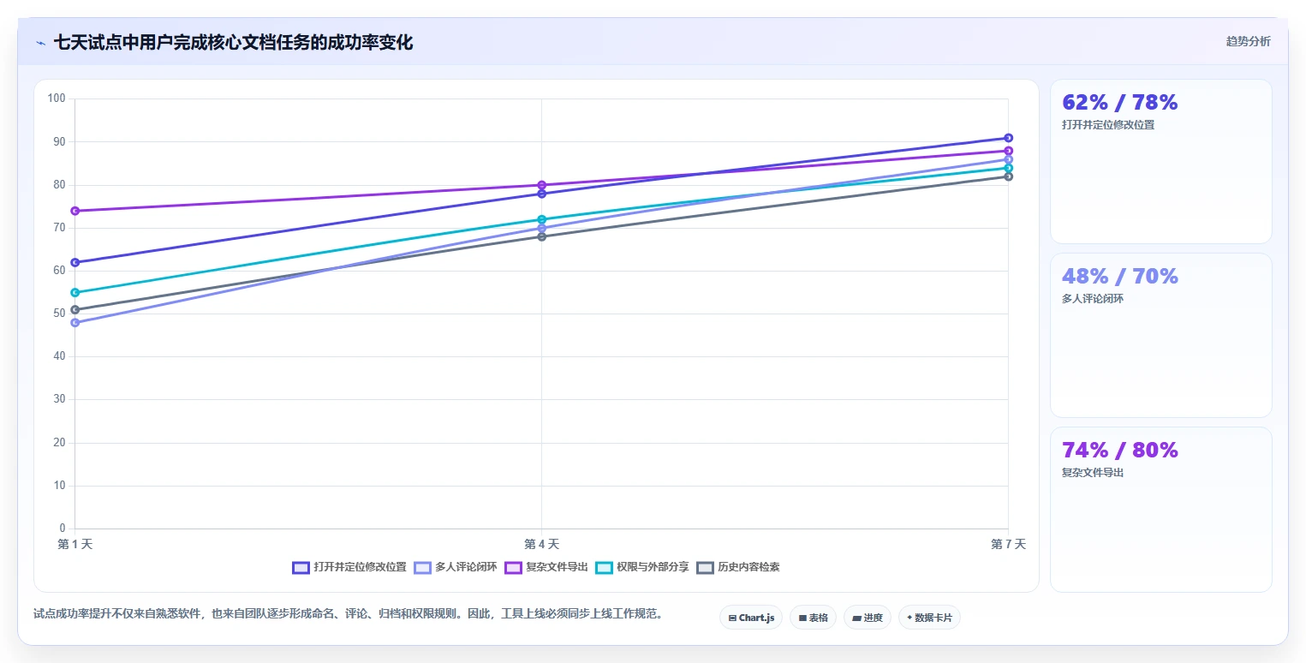The image size is (1306, 663).
Task: Click day 4 point of 打开并定位修改位置 line at 78
Action: (542, 194)
